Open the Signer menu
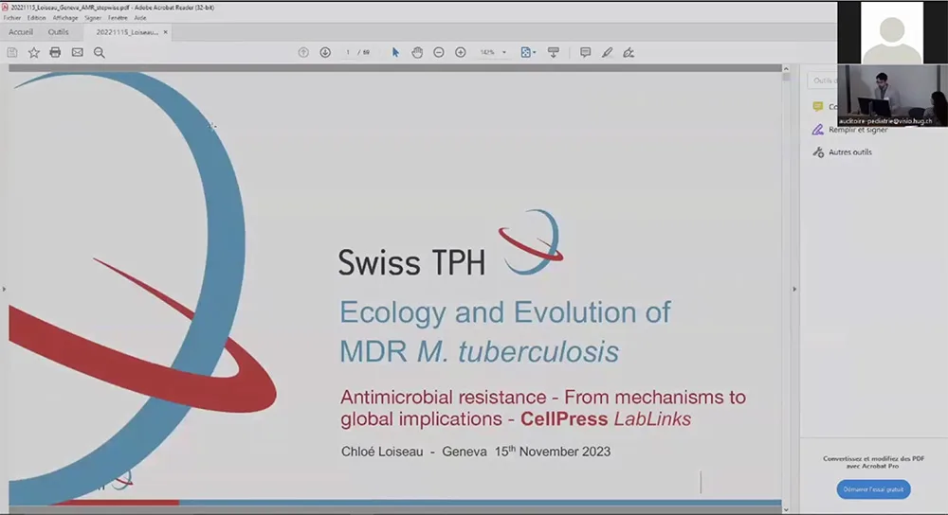The width and height of the screenshot is (948, 515). pyautogui.click(x=93, y=18)
